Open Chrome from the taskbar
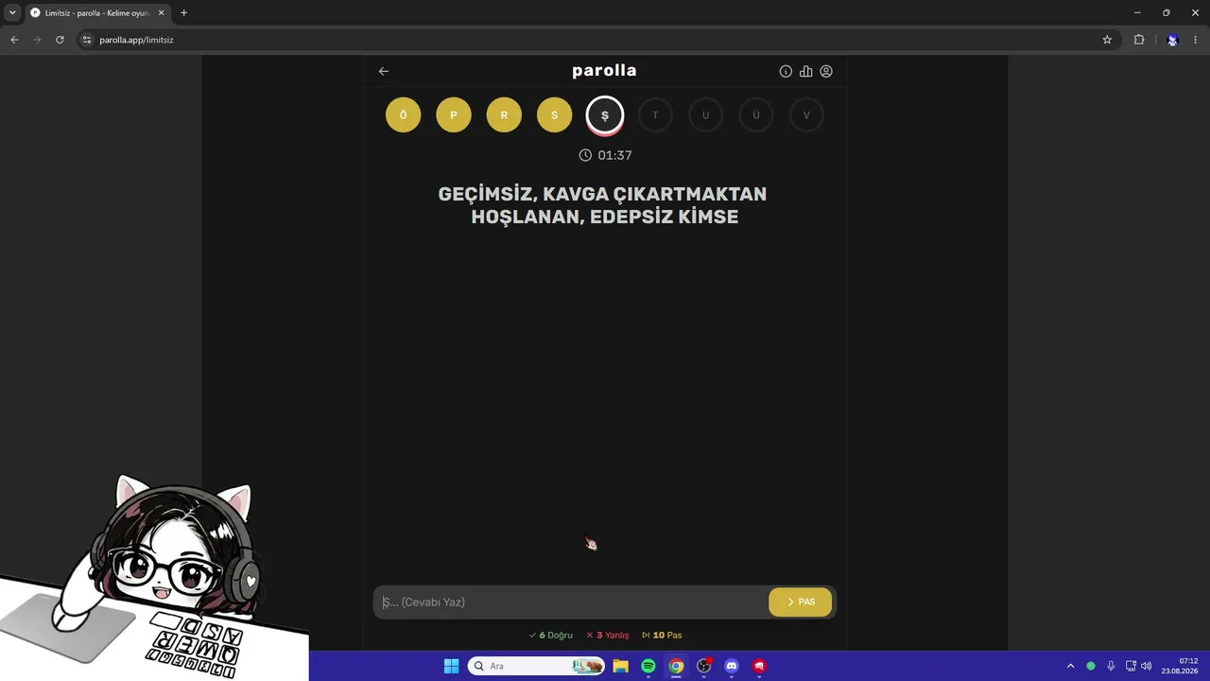 [676, 666]
